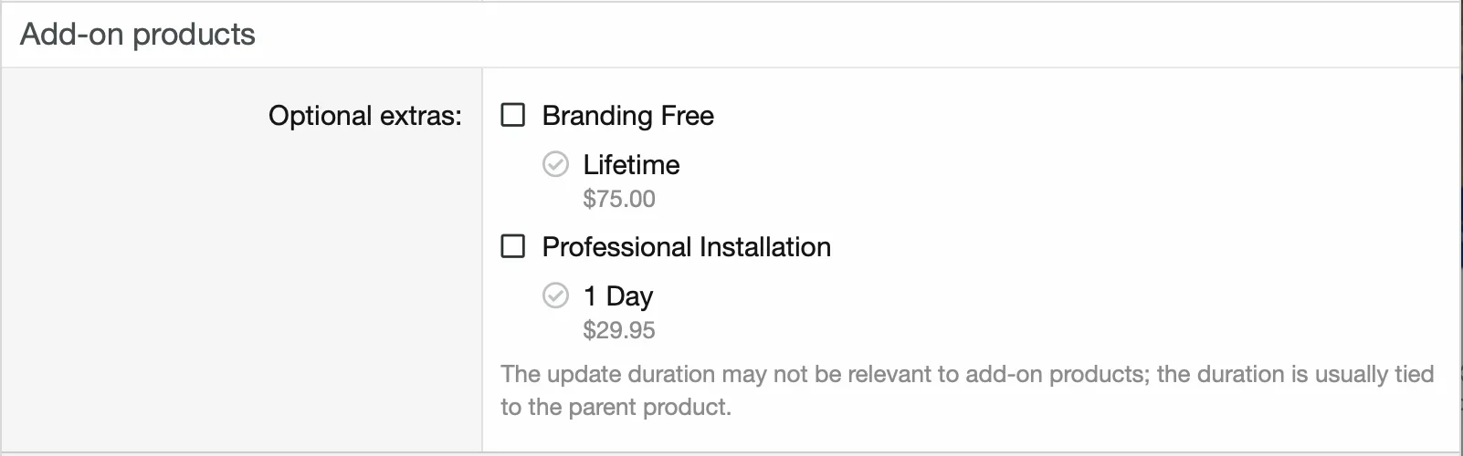
Task: Select the 1 Day check-circle icon
Action: (x=555, y=295)
